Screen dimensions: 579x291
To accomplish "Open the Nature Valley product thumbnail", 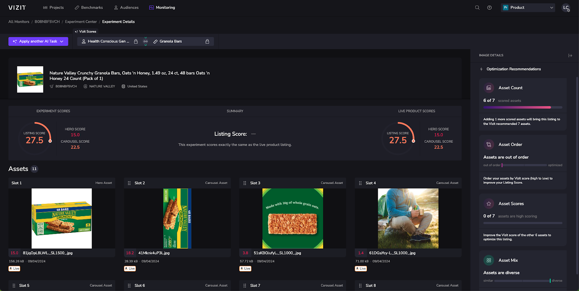I will click(x=30, y=80).
